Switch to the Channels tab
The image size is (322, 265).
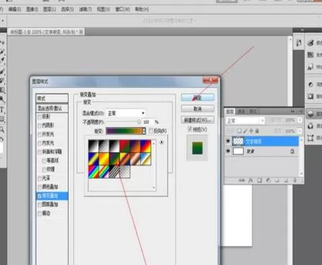click(x=241, y=112)
